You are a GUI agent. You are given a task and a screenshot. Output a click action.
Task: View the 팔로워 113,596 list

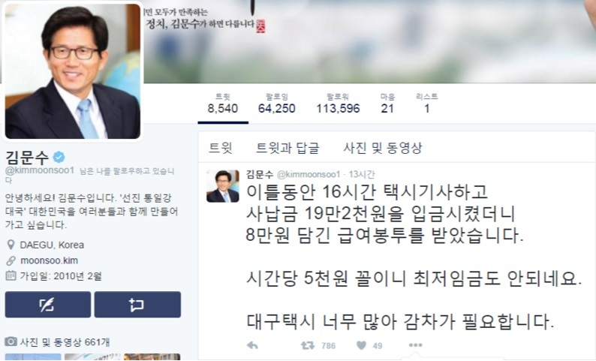[338, 104]
